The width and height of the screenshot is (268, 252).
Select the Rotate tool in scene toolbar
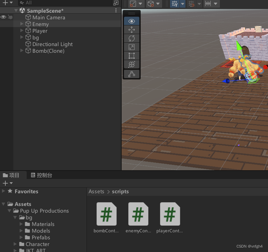[131, 38]
